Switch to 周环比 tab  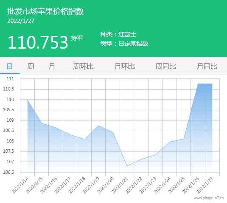point(83,66)
